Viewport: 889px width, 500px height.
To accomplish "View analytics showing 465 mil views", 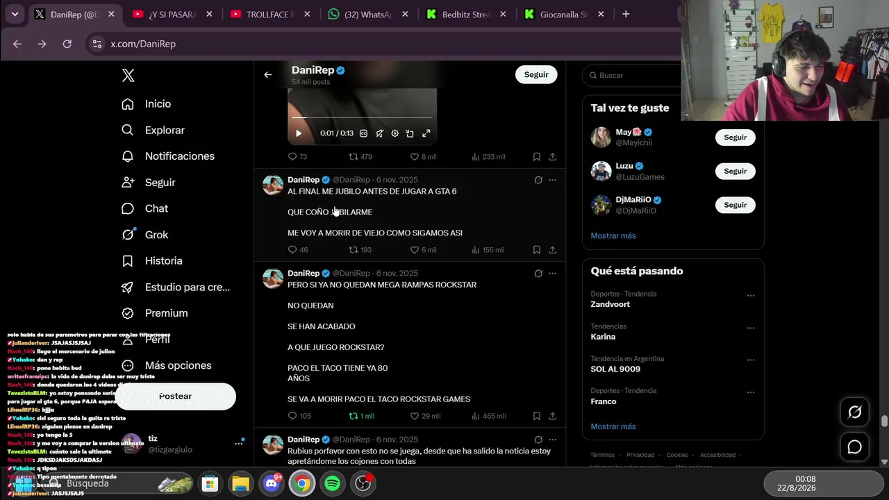I will point(488,416).
